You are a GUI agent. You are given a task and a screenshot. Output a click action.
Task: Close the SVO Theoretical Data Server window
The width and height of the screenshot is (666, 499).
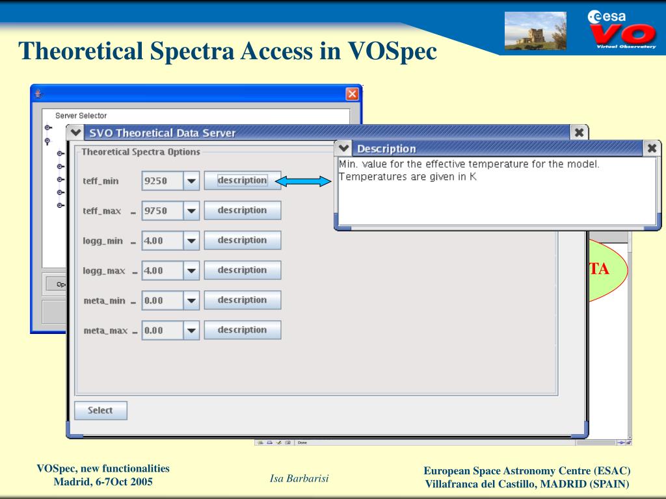tap(579, 133)
